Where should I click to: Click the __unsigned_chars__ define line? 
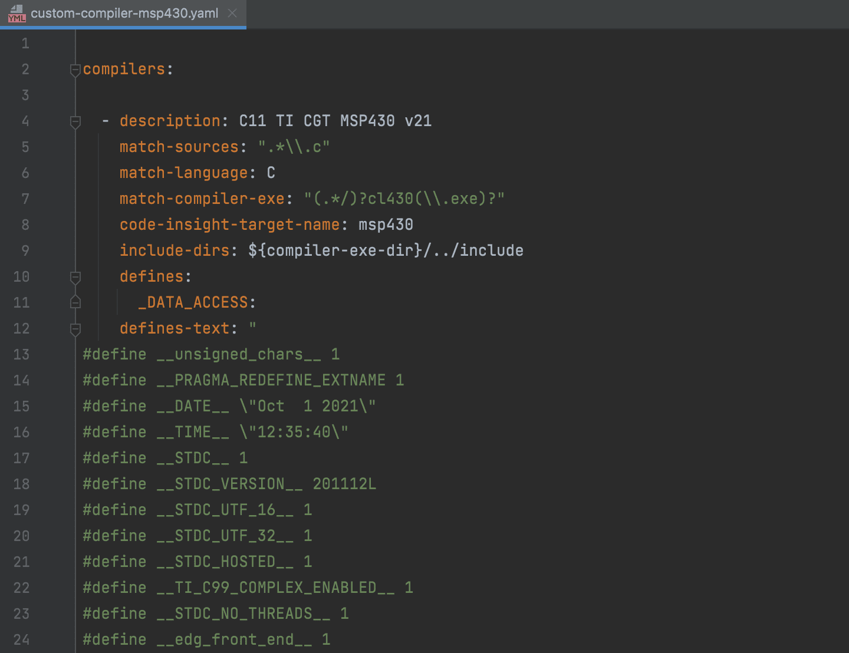pos(211,354)
